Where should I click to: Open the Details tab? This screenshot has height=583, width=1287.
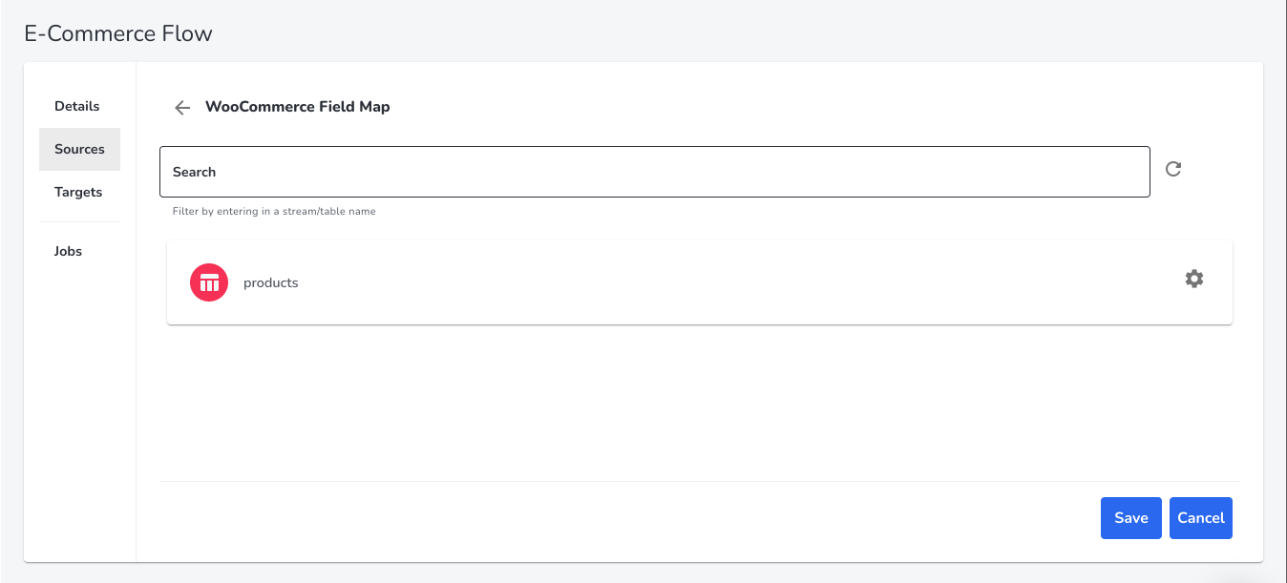77,106
